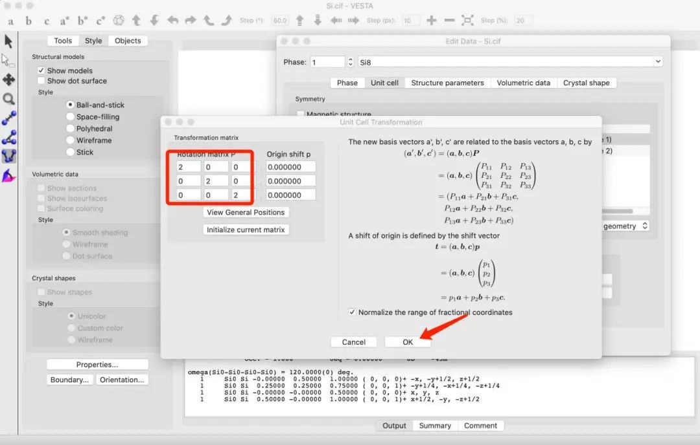Select Wireframe structural style
Viewport: 700px width, 445px height.
(x=70, y=140)
